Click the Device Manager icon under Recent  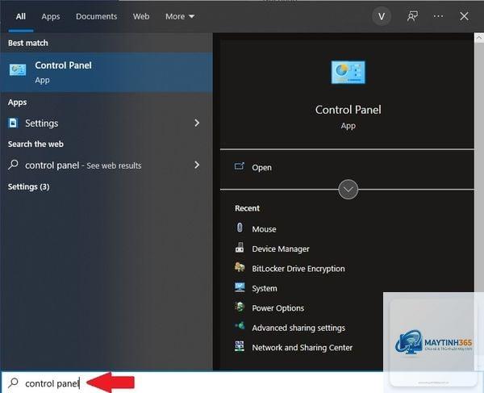click(240, 248)
